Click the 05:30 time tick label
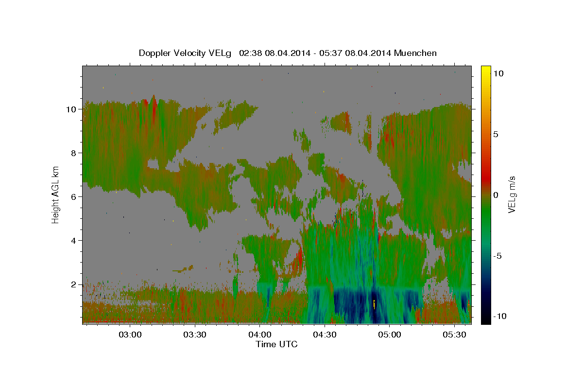 pyautogui.click(x=454, y=335)
